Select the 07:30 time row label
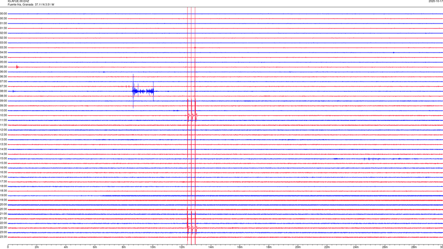 tap(3, 86)
